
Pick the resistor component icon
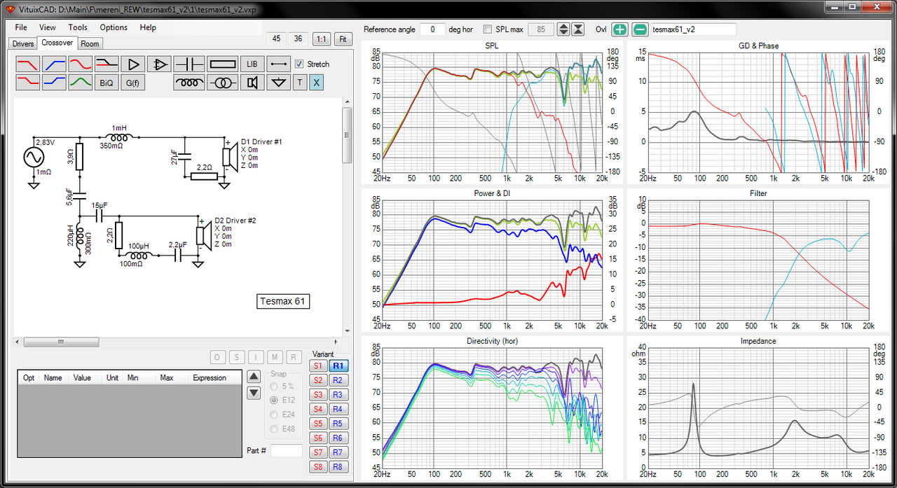click(x=223, y=64)
